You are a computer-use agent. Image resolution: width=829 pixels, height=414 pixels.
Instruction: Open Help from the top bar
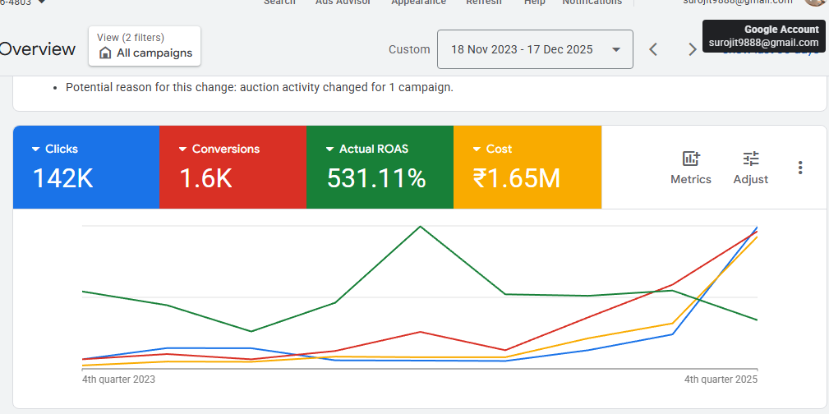coord(535,2)
